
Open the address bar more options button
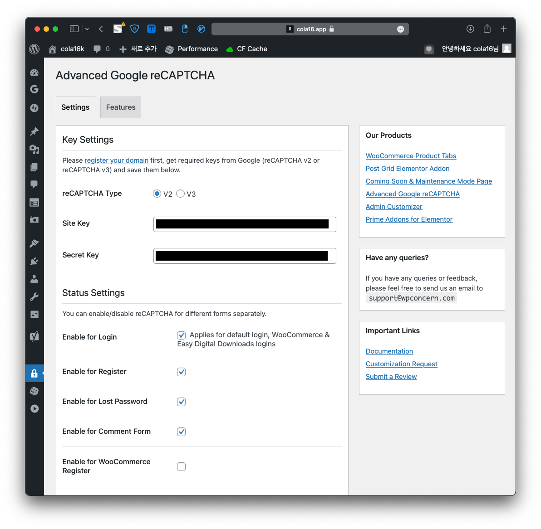click(x=400, y=29)
